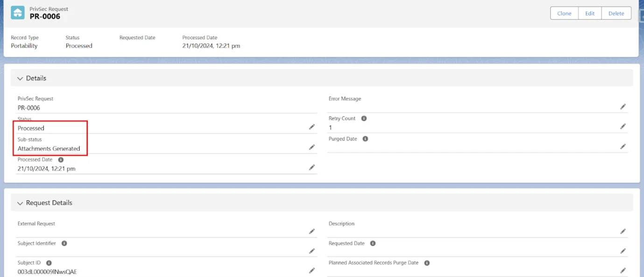Click info icon next to Purged Date
The width and height of the screenshot is (644, 277).
pos(365,139)
